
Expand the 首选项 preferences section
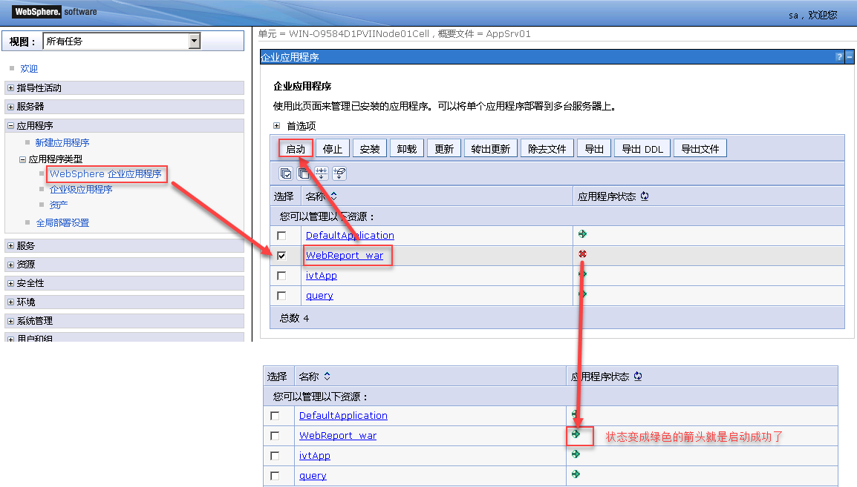pos(276,126)
